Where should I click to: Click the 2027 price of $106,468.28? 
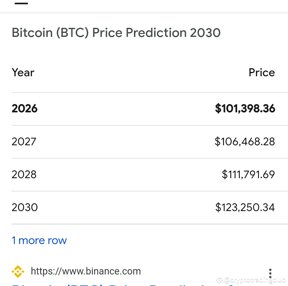point(245,142)
